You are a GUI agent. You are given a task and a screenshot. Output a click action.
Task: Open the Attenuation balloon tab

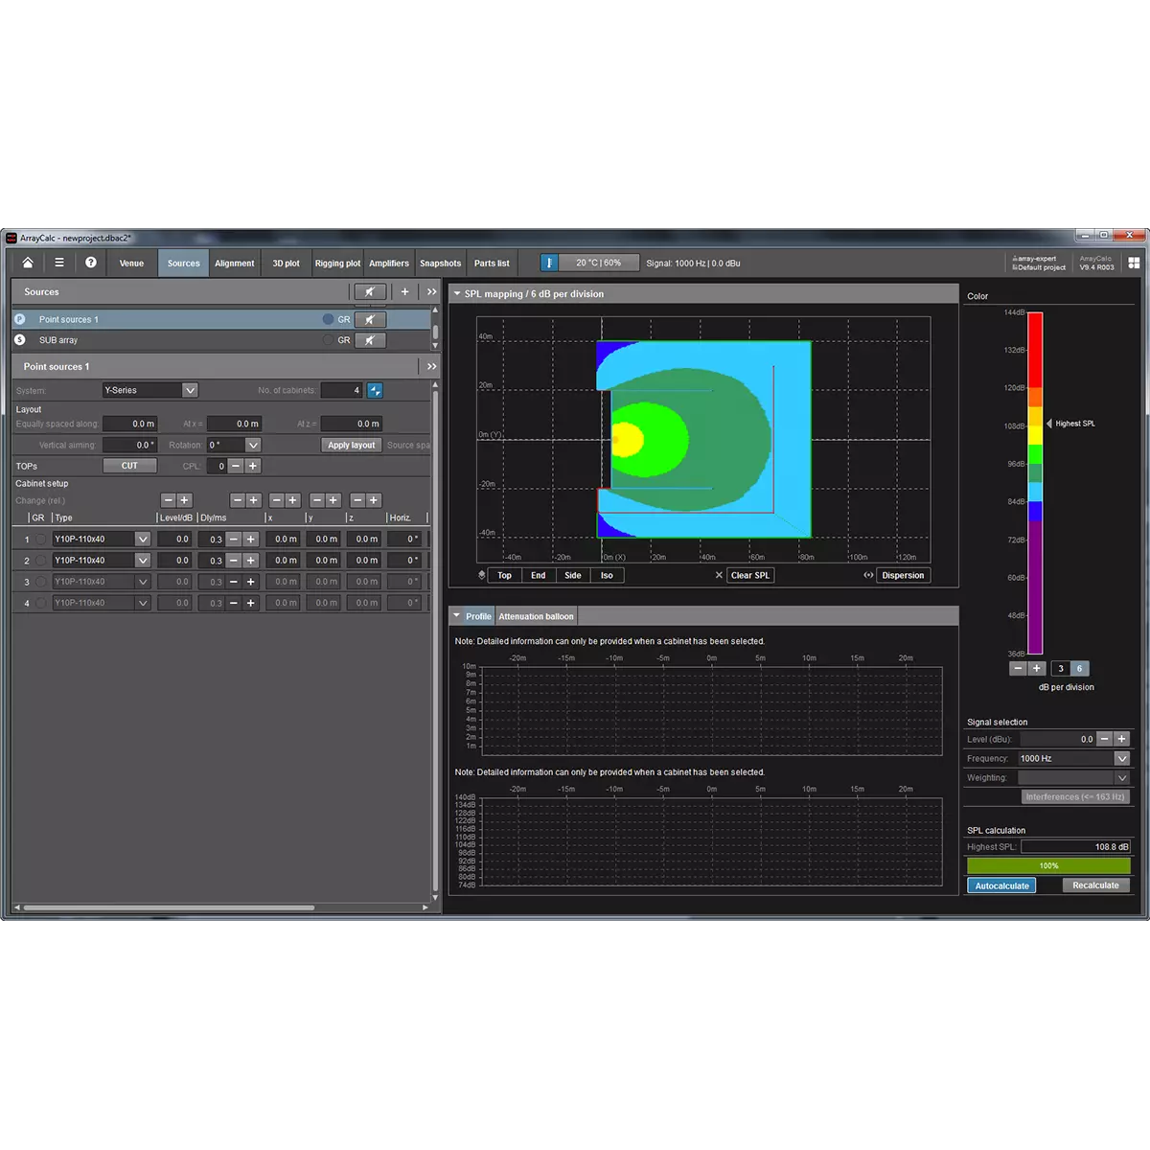click(x=536, y=616)
